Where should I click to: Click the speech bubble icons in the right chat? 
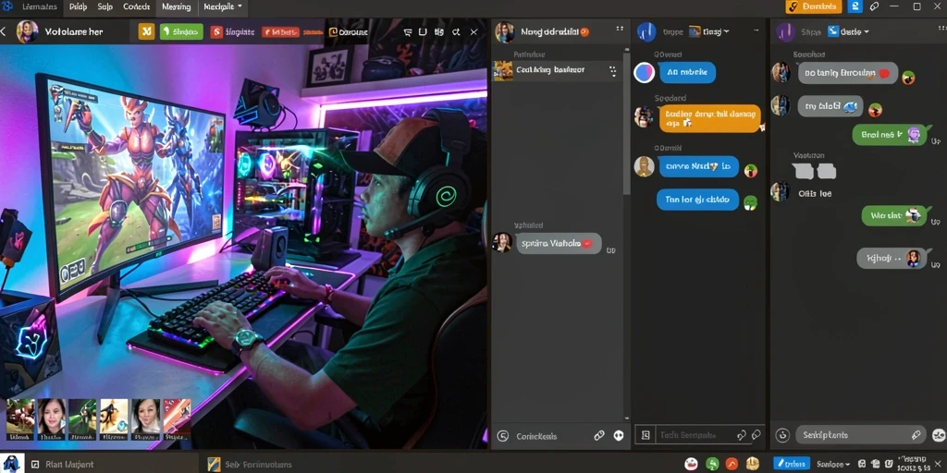click(815, 171)
